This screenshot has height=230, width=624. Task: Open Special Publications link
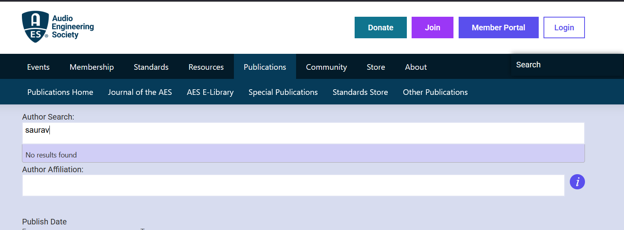point(283,92)
